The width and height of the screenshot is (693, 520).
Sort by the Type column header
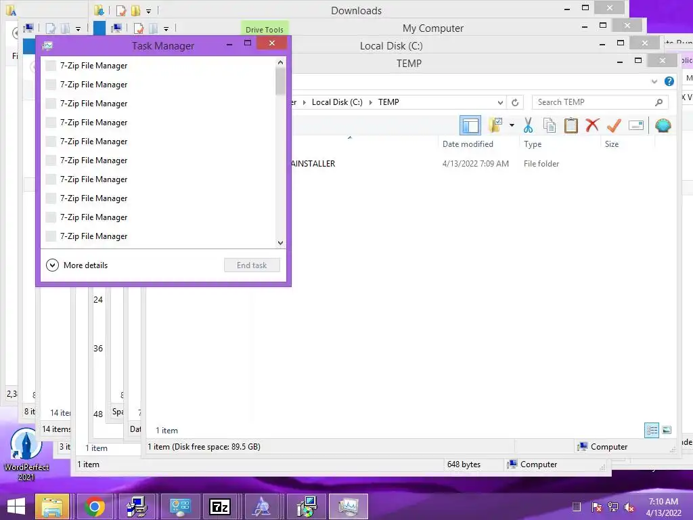click(533, 144)
